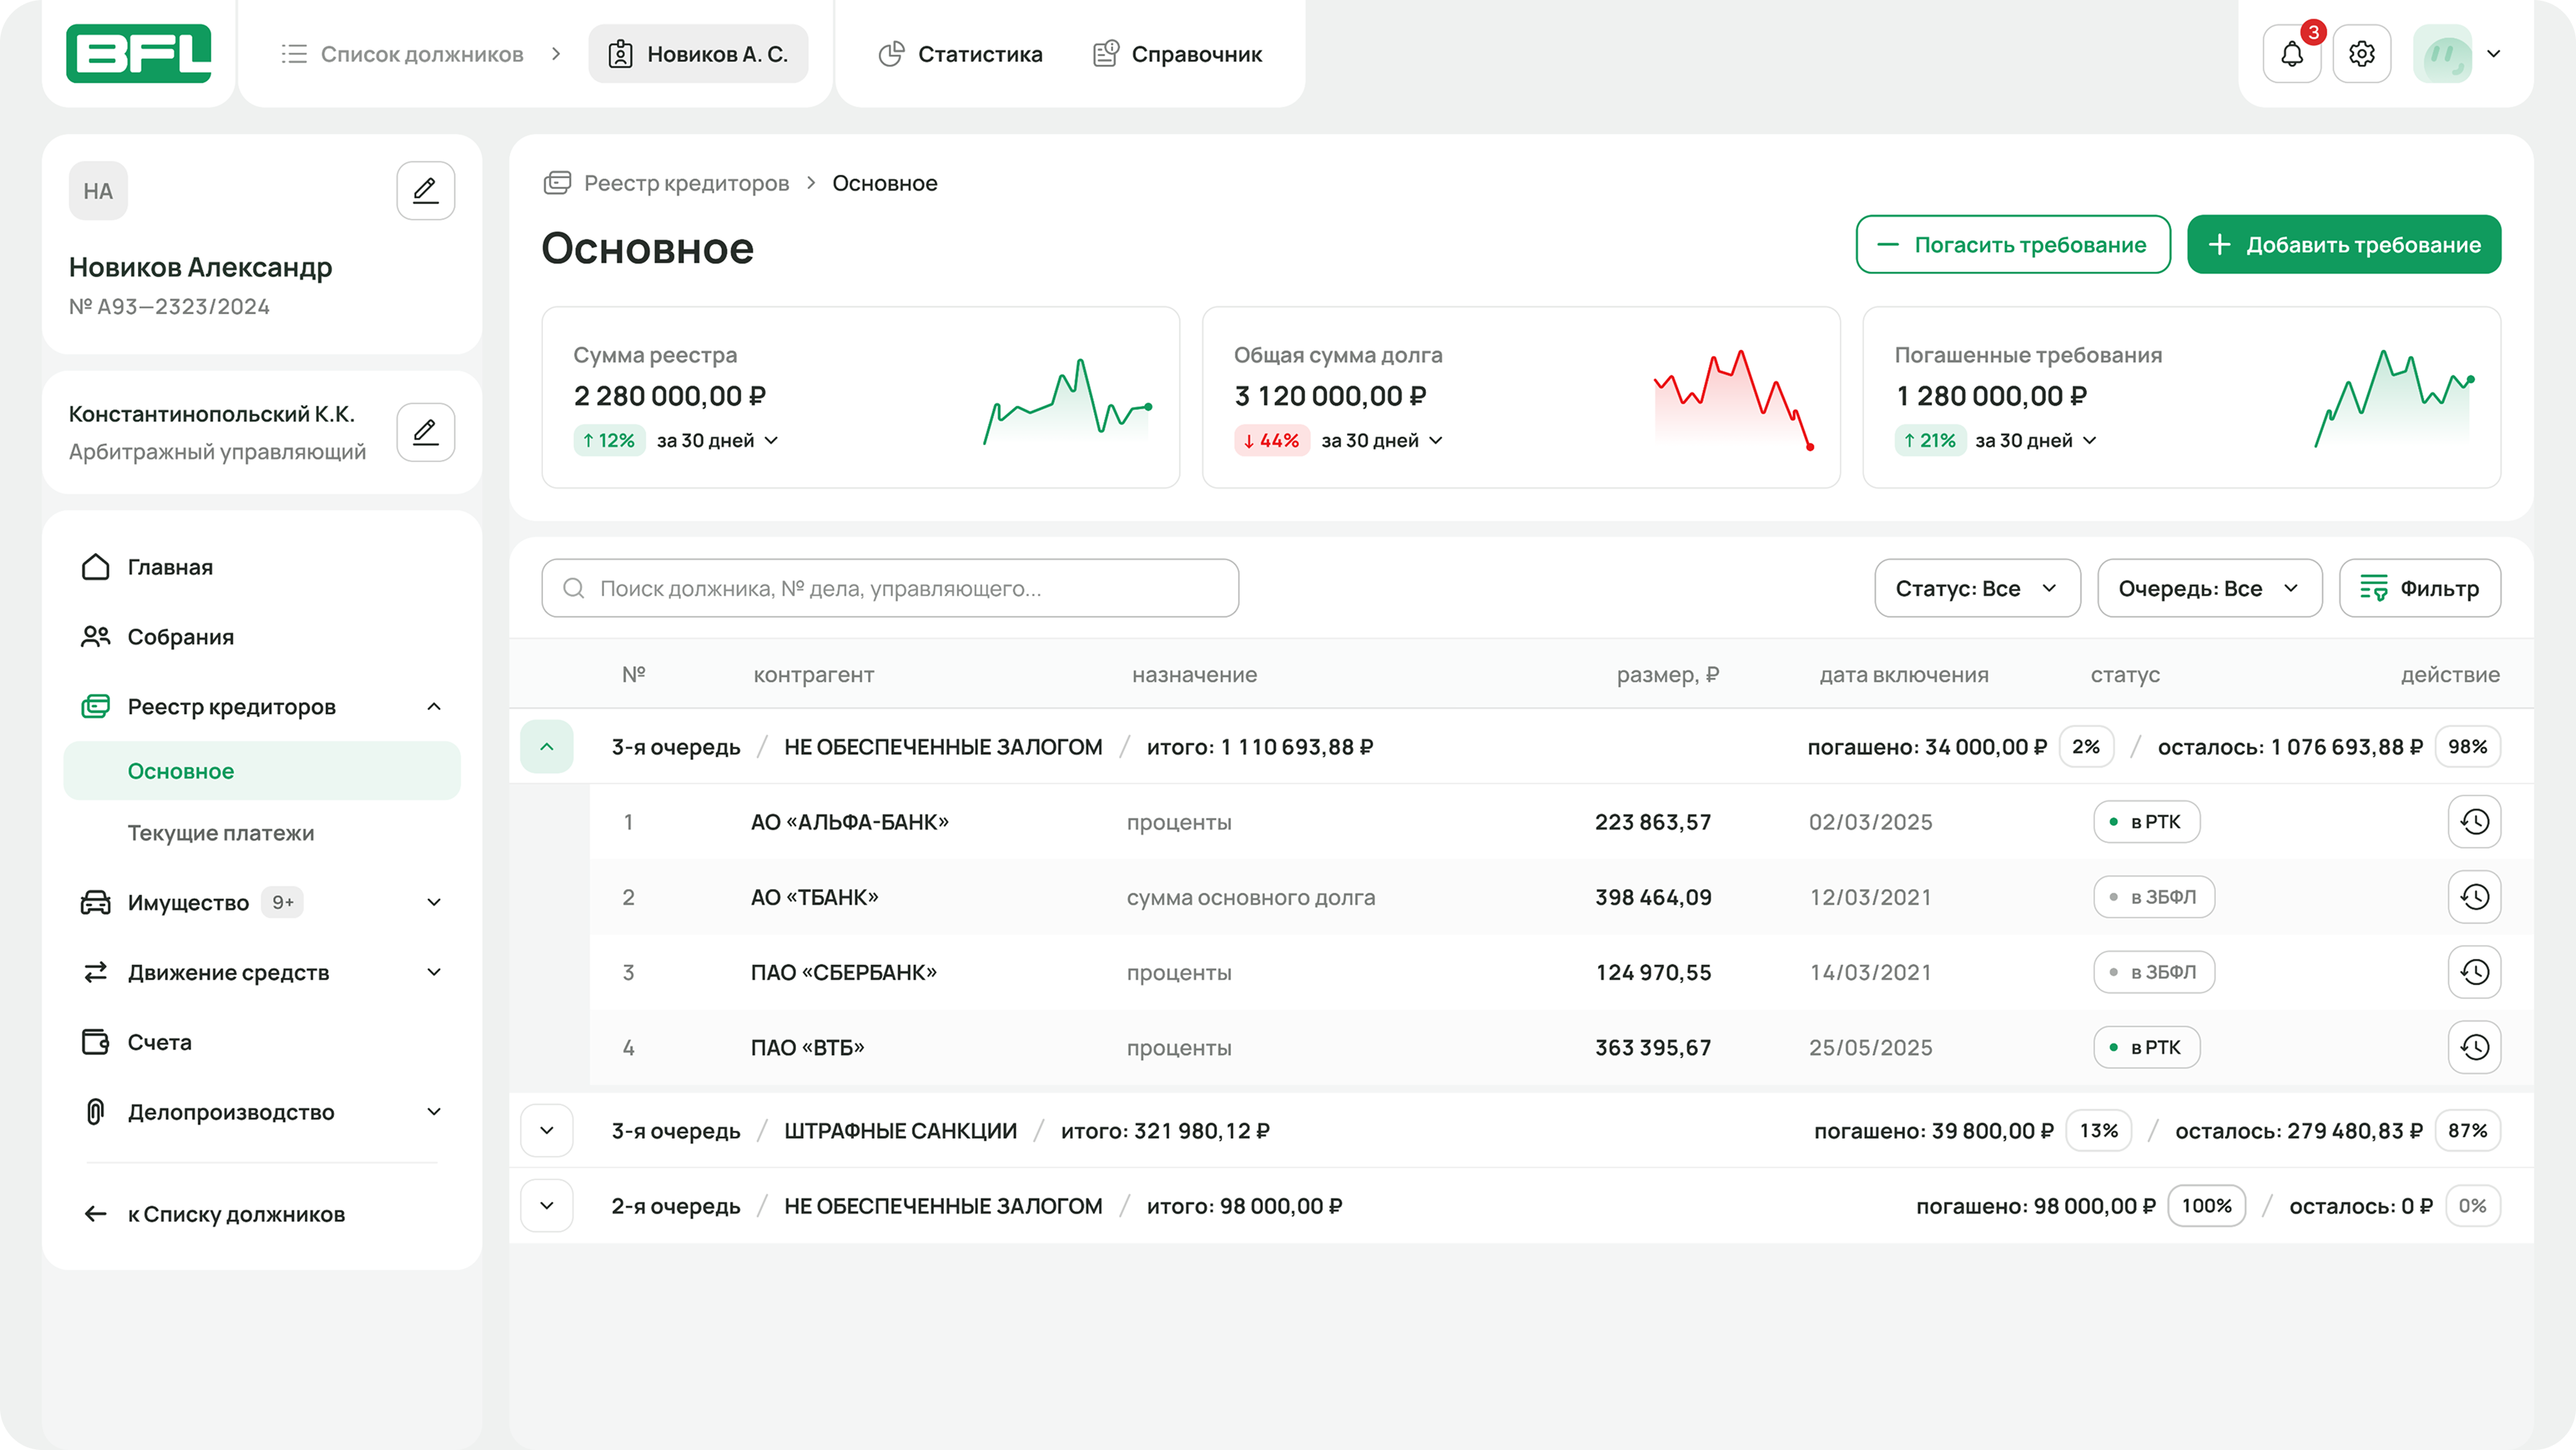Open history icon for ПАО «ВТБ» row

click(2474, 1047)
